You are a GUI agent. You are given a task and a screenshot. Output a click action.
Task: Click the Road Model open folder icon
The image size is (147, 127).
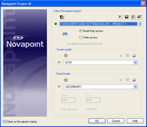pyautogui.click(x=134, y=80)
